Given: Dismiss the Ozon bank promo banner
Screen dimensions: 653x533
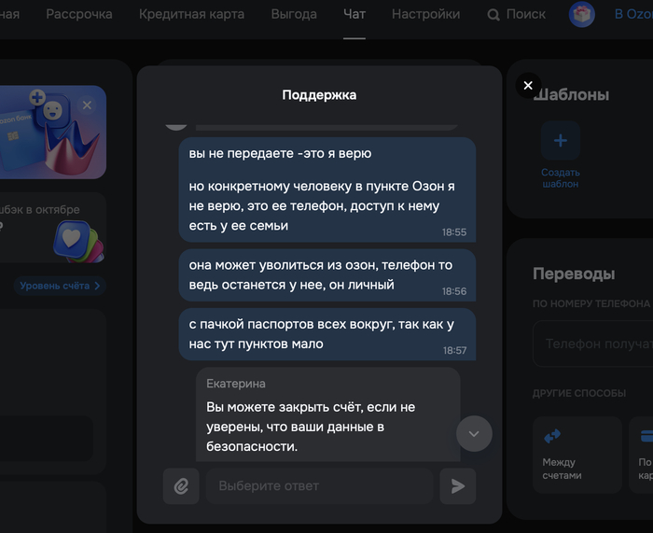Looking at the screenshot, I should tap(88, 105).
